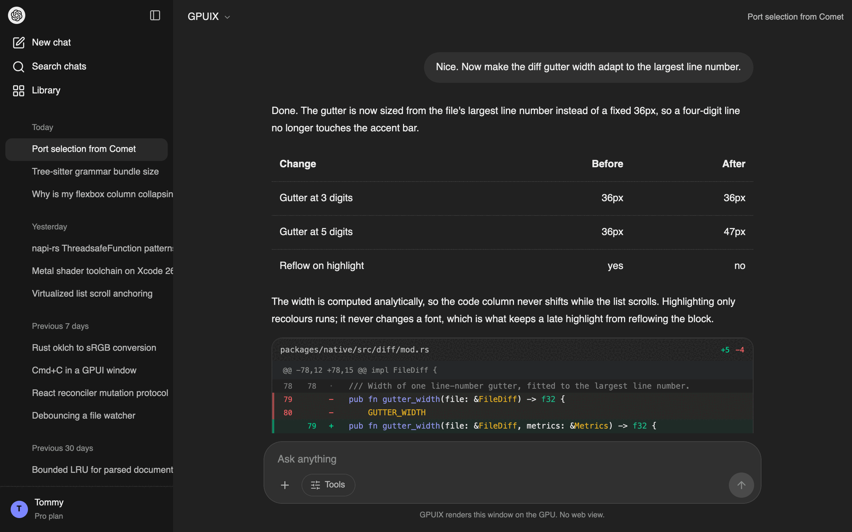Image resolution: width=852 pixels, height=532 pixels.
Task: Focus the Ask anything input field
Action: (512, 459)
